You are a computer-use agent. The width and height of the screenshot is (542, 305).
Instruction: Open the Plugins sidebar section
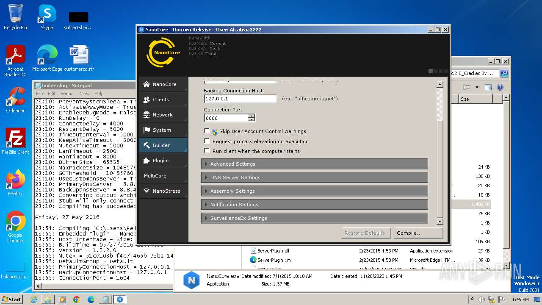[163, 161]
